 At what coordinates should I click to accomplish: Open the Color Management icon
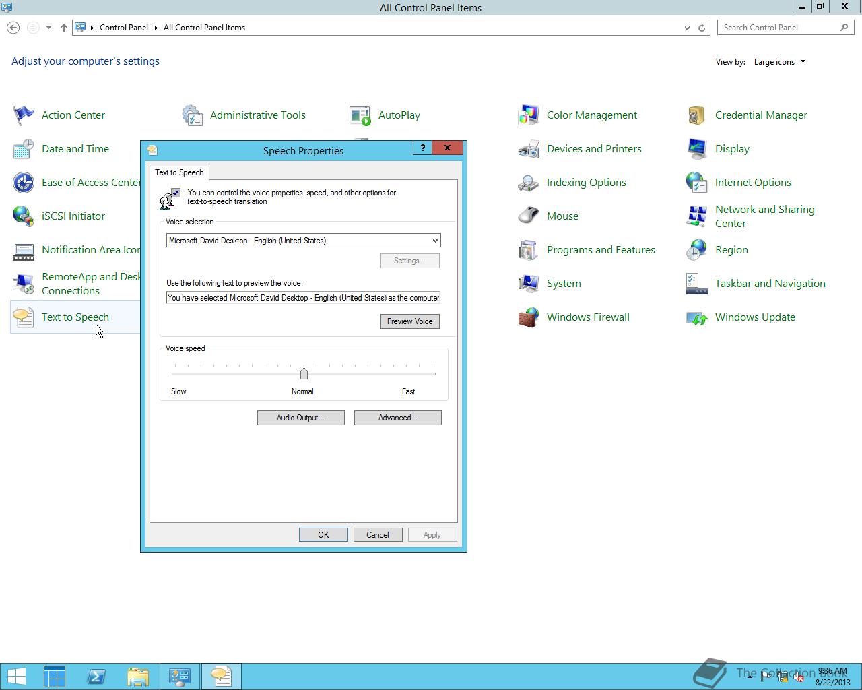529,115
